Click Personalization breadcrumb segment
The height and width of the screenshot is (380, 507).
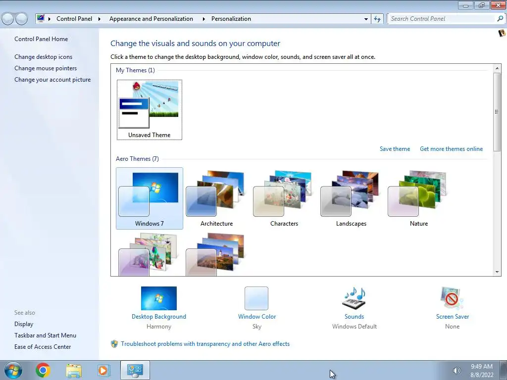[231, 19]
